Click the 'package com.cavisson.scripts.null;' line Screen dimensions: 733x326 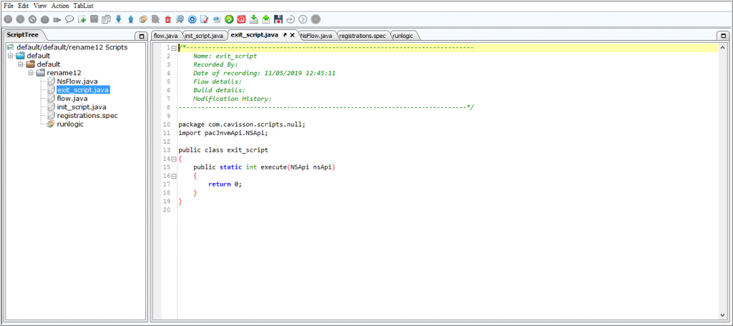[x=242, y=124]
